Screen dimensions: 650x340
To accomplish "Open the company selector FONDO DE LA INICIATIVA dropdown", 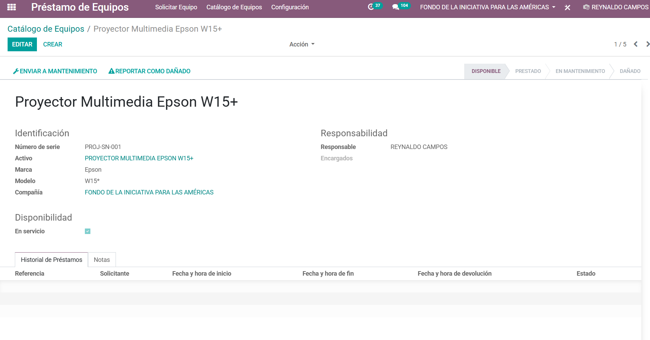I will point(487,7).
